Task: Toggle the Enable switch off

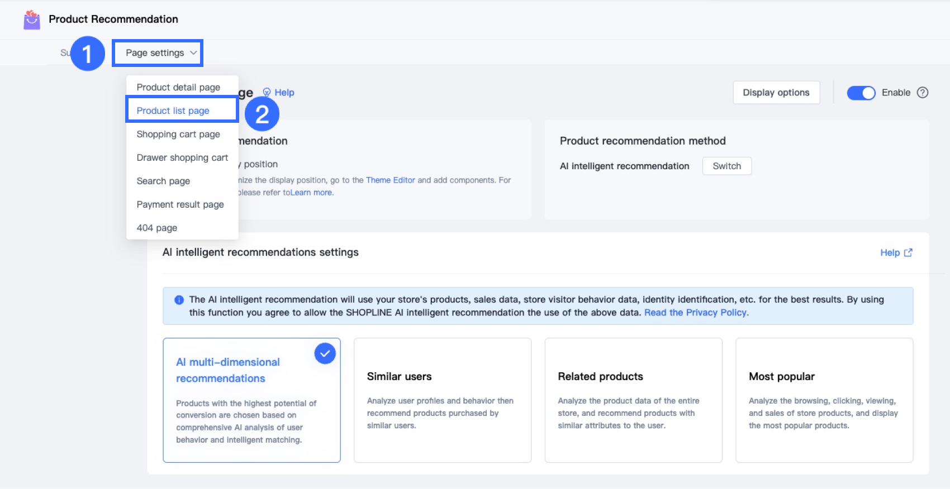Action: point(861,93)
